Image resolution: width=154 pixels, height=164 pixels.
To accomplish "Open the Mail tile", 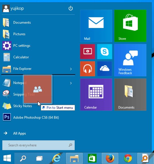I will coord(96,26).
